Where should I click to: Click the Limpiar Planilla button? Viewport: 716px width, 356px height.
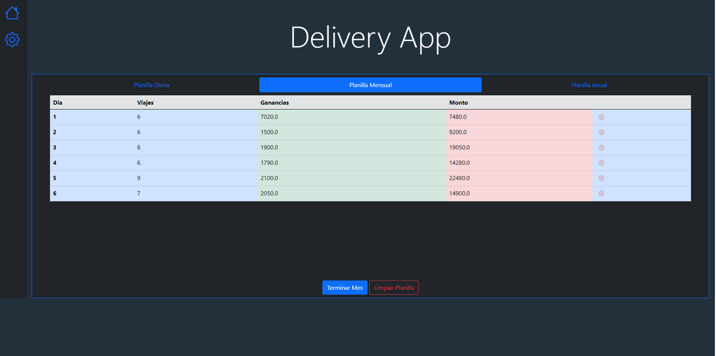(x=394, y=288)
